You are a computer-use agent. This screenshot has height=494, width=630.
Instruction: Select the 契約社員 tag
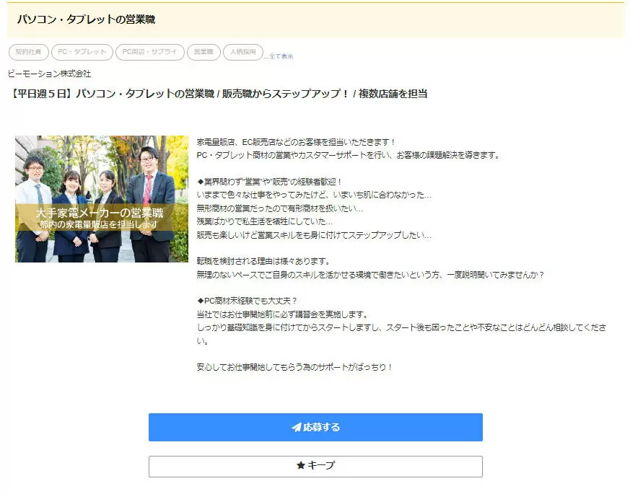click(x=29, y=52)
